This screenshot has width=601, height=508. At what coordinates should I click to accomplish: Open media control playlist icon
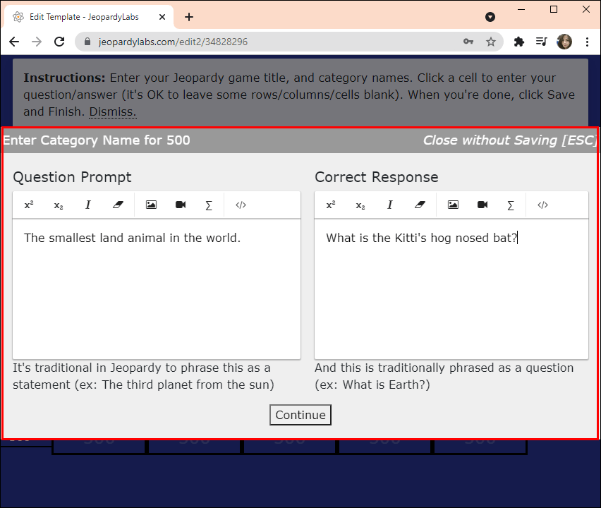coord(541,41)
